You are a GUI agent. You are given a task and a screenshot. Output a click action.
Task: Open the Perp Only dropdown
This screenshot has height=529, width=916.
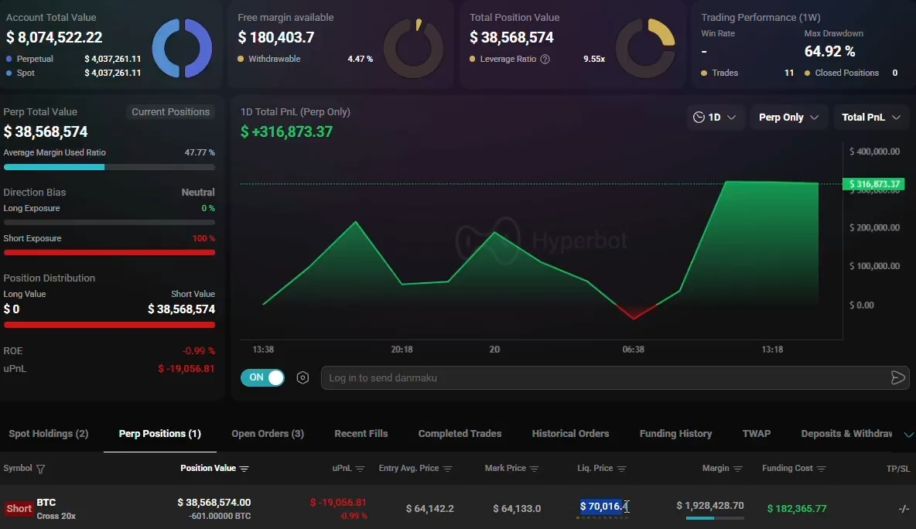[x=788, y=118]
